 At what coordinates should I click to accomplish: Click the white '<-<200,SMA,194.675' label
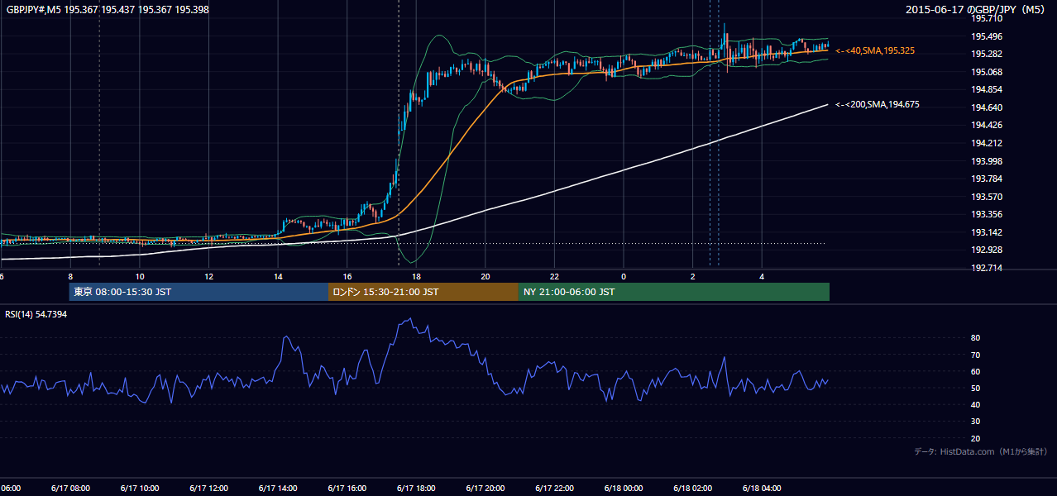click(878, 105)
